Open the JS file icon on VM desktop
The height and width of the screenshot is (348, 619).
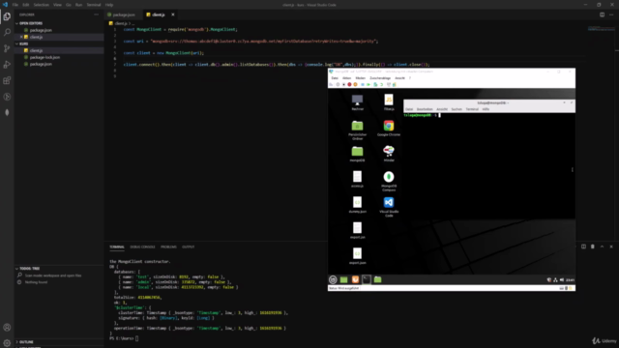(x=389, y=102)
